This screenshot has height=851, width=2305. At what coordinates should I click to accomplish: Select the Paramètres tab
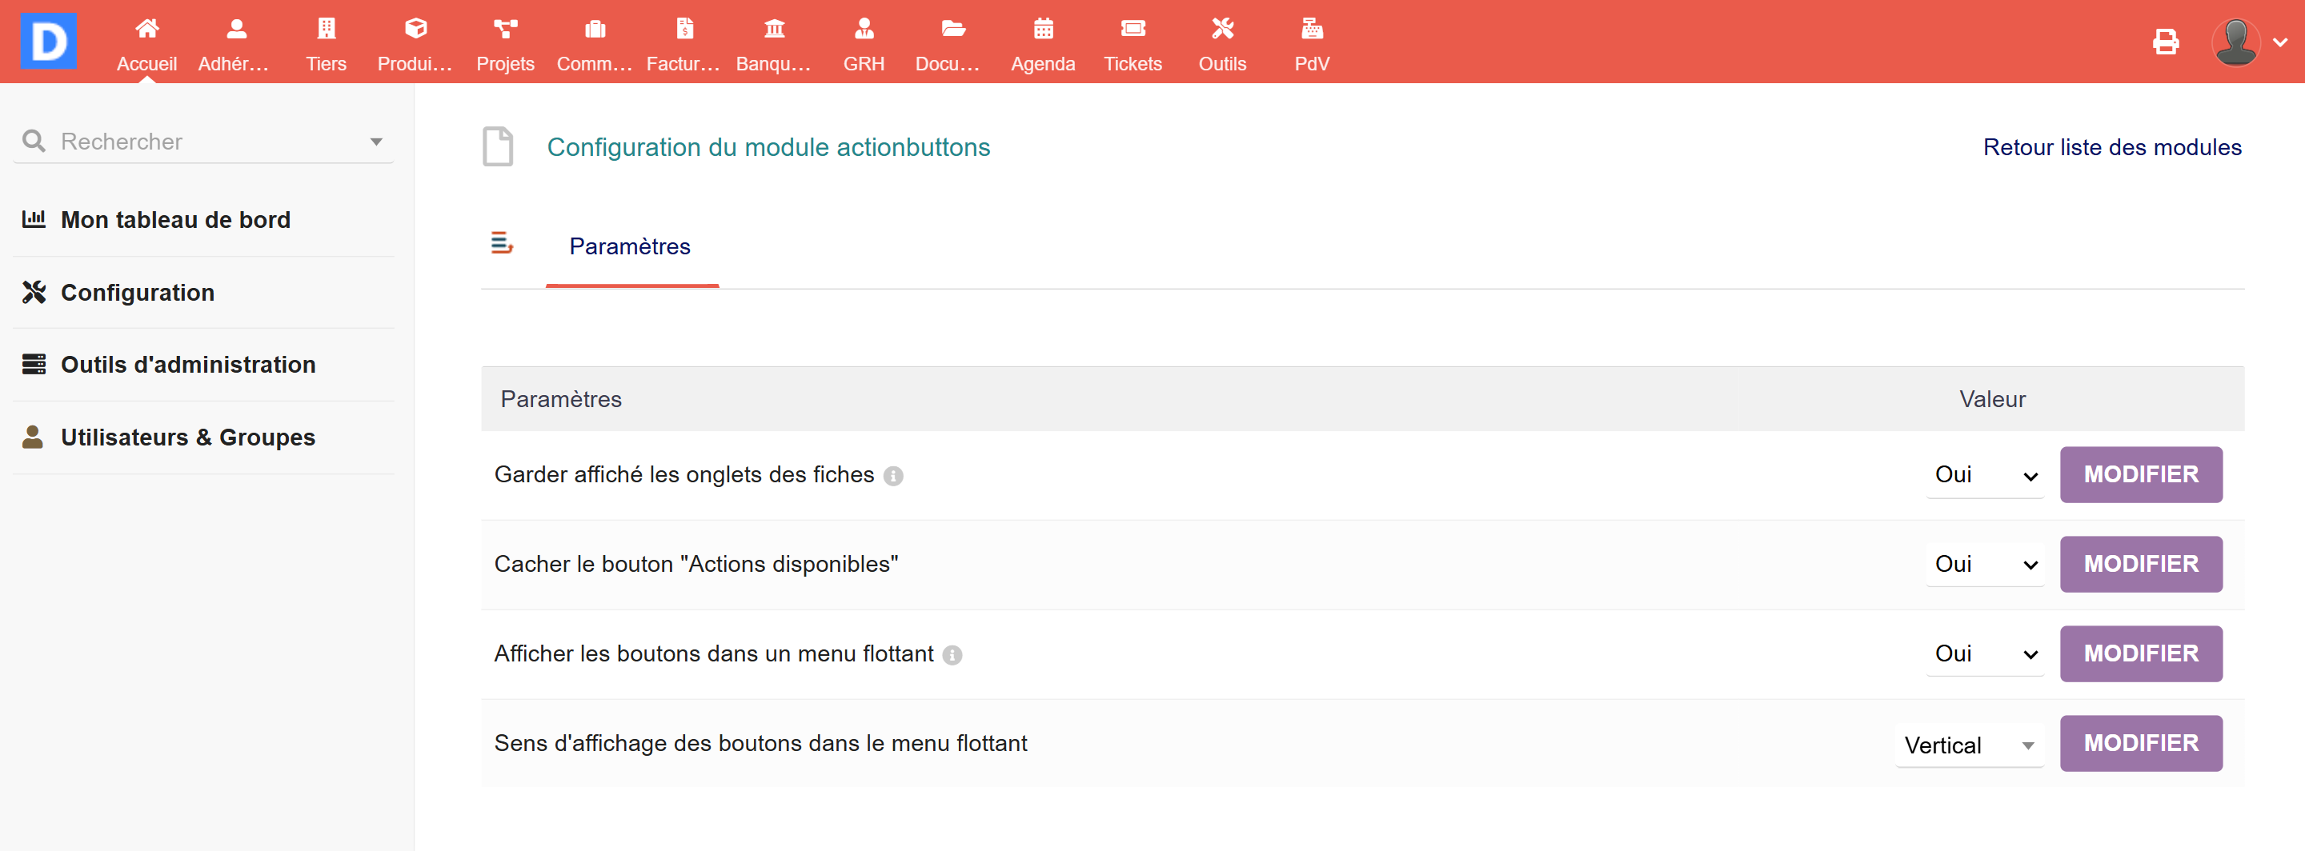(630, 246)
